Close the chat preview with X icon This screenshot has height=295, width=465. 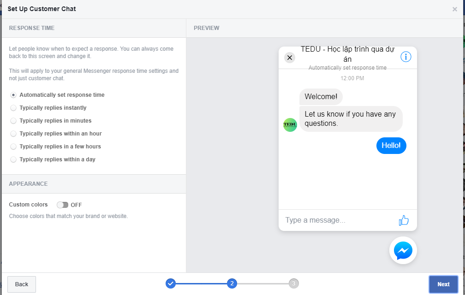point(290,58)
